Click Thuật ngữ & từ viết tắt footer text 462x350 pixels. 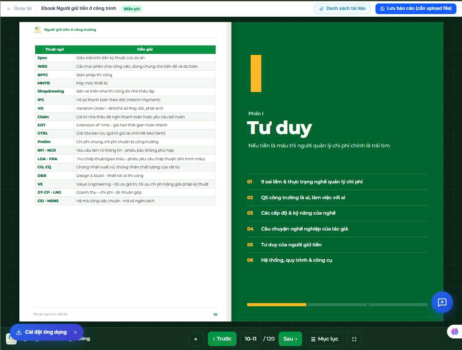click(51, 314)
